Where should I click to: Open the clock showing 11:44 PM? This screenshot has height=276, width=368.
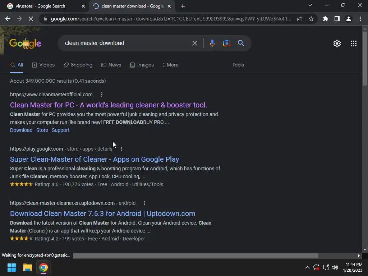pyautogui.click(x=353, y=267)
